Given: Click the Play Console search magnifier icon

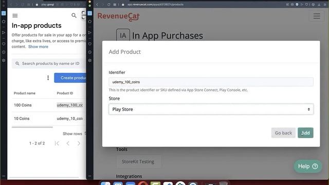Looking at the screenshot, I should 74,15.
